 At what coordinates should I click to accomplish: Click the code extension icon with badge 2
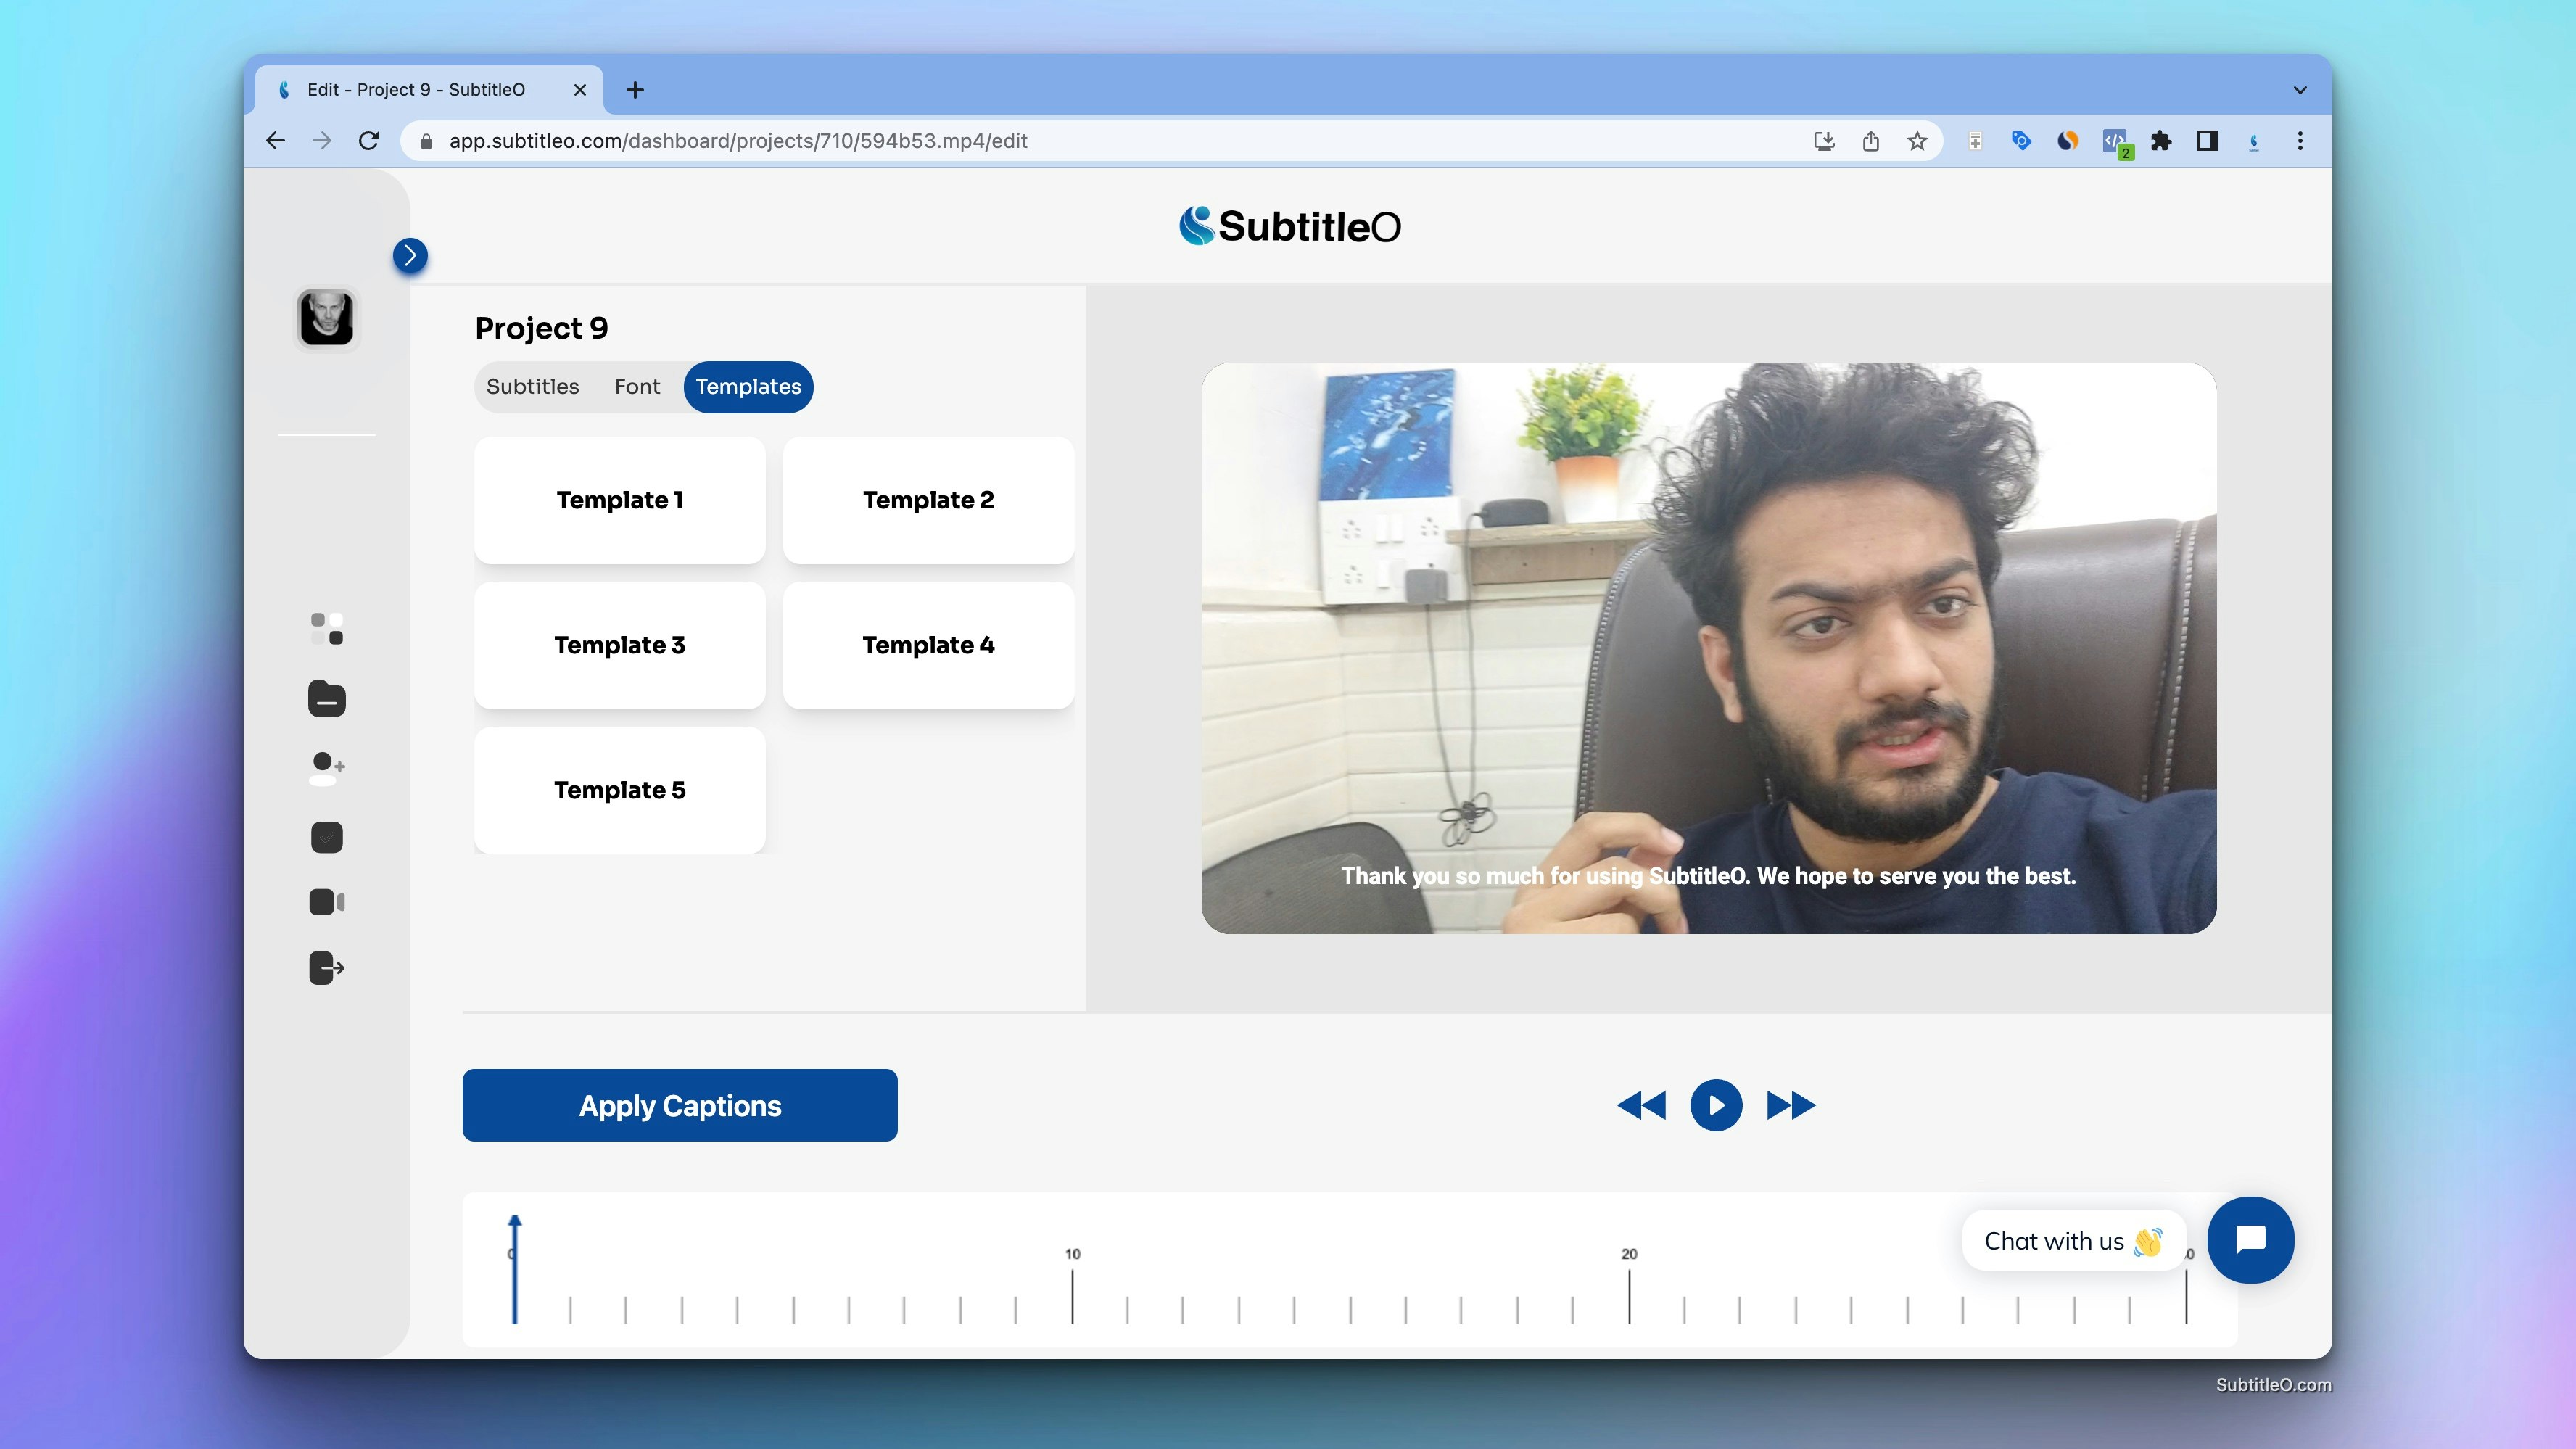[2116, 143]
